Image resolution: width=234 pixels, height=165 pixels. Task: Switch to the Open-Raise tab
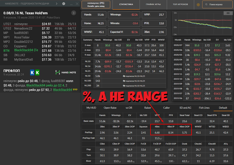click(x=110, y=108)
